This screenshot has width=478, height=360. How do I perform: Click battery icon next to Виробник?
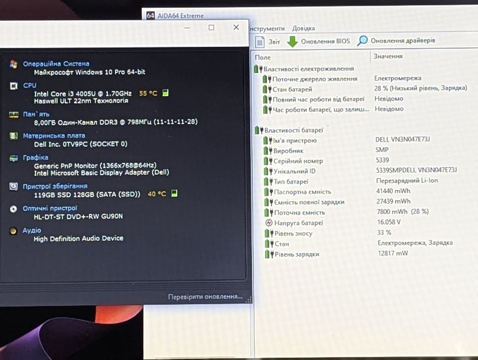click(268, 151)
